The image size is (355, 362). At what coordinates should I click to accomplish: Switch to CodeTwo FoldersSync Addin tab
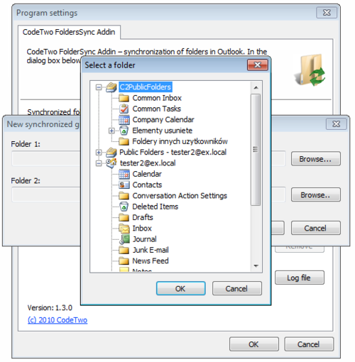[x=69, y=32]
